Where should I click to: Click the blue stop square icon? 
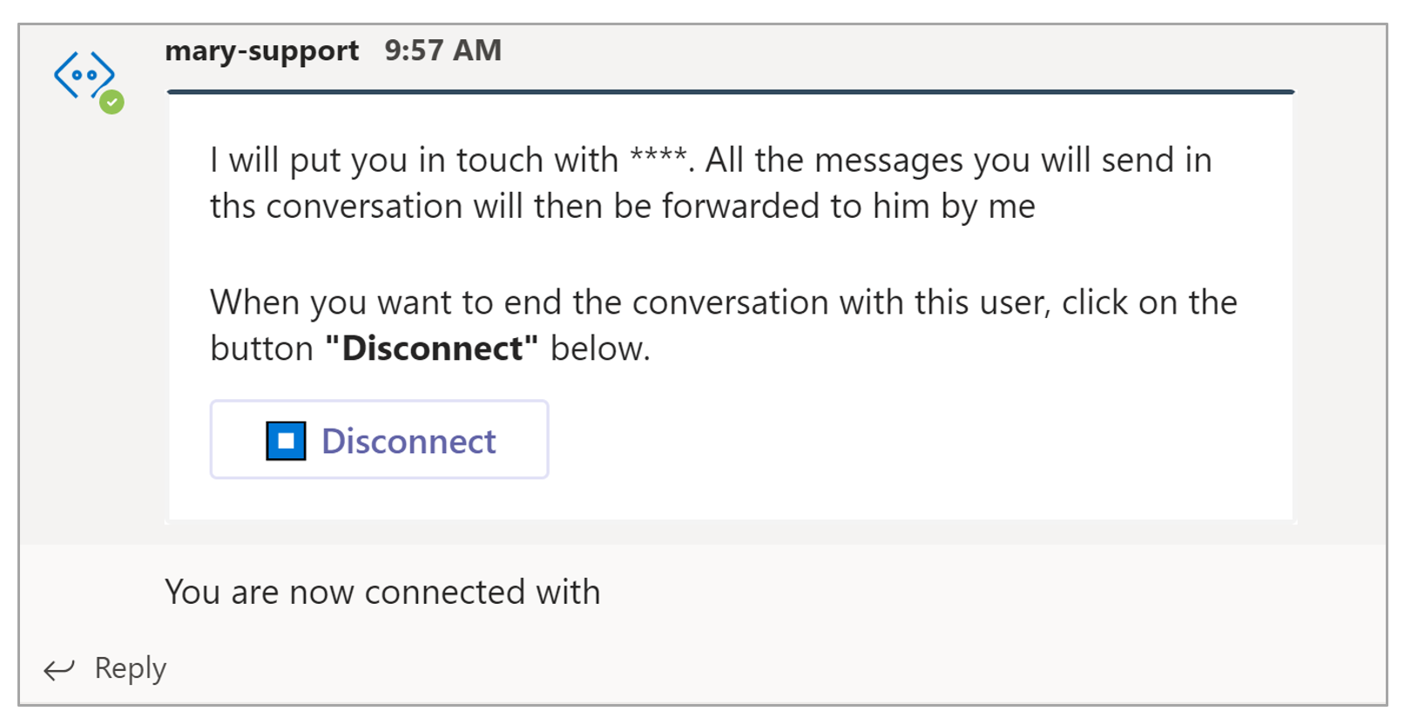pos(286,440)
